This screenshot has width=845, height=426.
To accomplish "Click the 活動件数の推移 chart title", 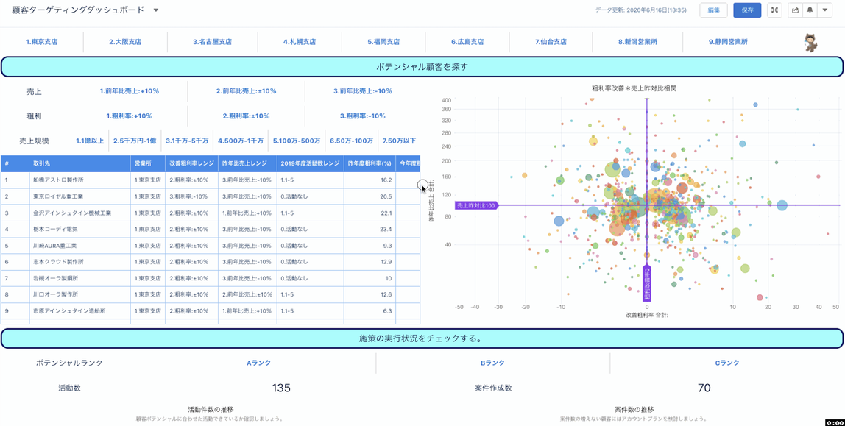I will pos(211,409).
